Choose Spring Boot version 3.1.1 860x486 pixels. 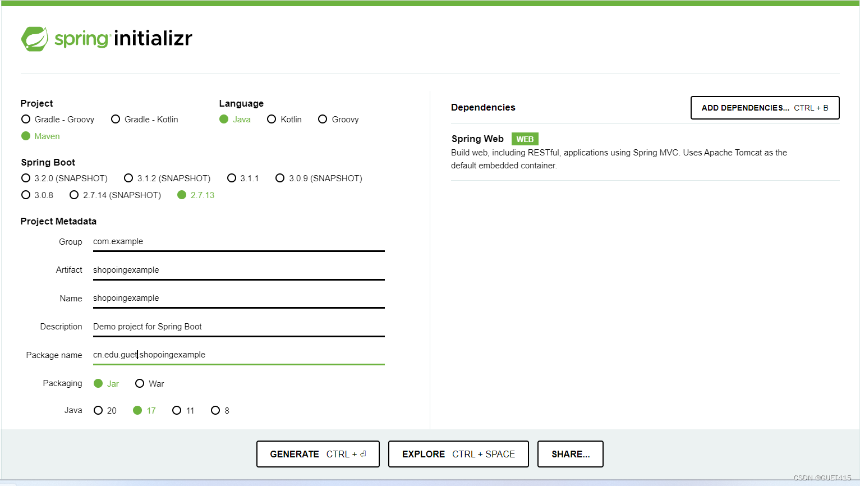tap(243, 178)
